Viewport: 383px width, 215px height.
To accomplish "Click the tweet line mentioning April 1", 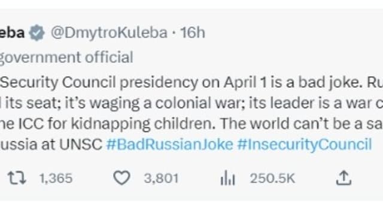I will point(191,82).
